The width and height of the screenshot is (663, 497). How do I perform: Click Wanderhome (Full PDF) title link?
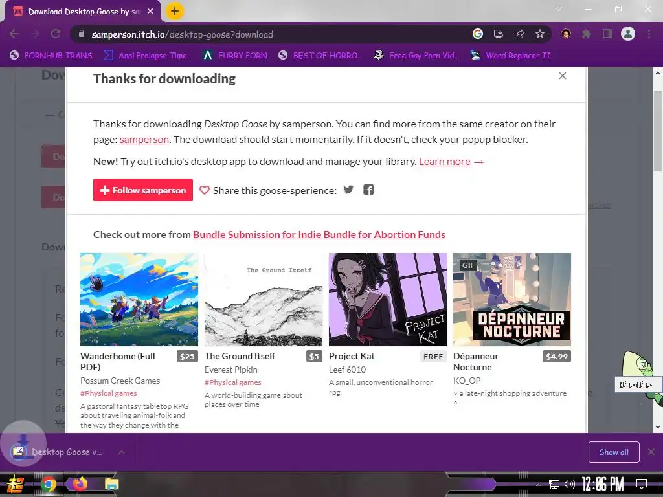[118, 361]
